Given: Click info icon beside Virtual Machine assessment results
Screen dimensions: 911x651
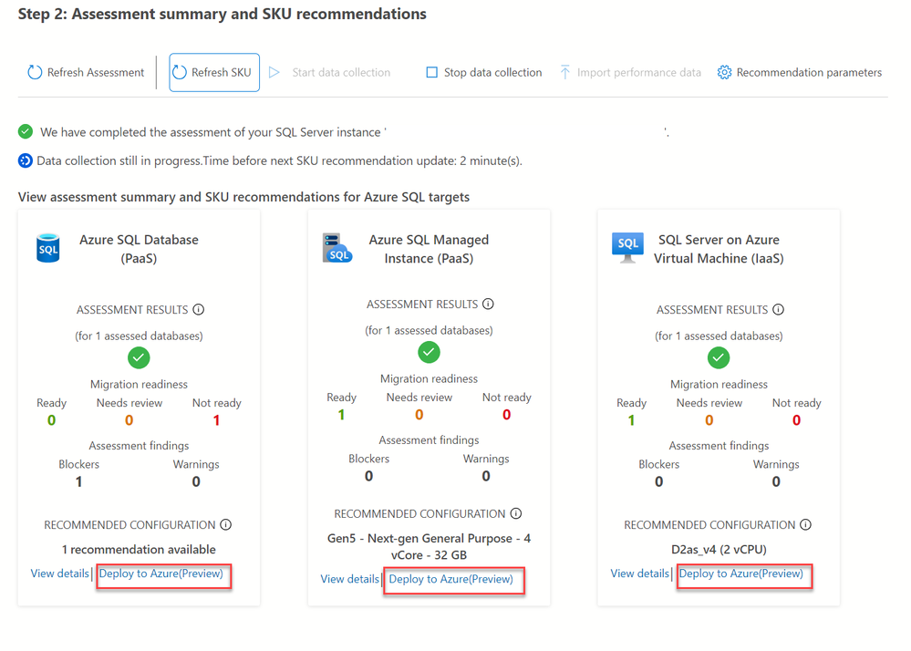Looking at the screenshot, I should tap(779, 309).
